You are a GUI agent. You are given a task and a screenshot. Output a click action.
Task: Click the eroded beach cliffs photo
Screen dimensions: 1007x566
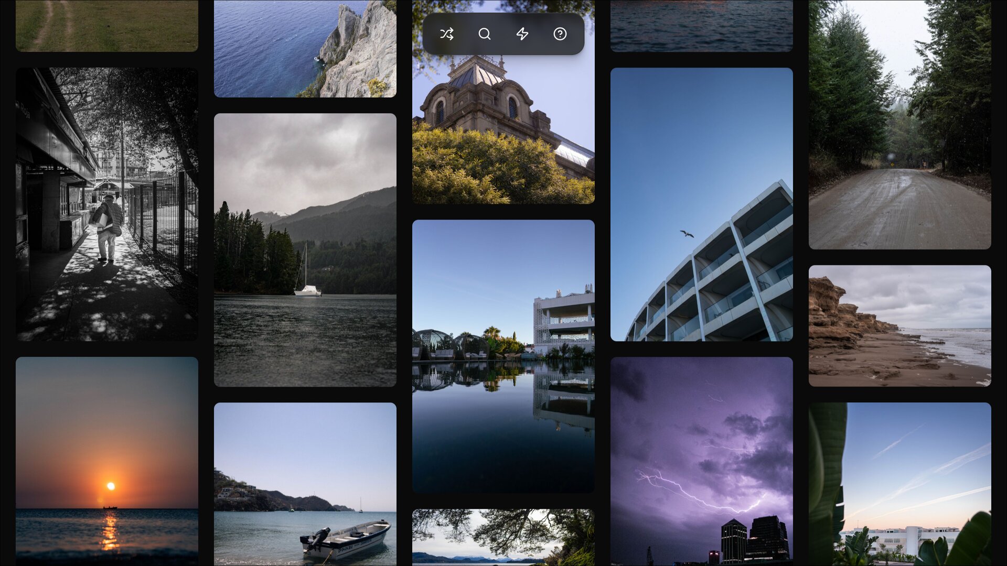[x=900, y=325]
